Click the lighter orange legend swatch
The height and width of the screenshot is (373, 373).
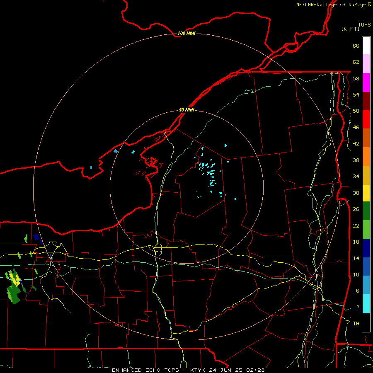366,157
